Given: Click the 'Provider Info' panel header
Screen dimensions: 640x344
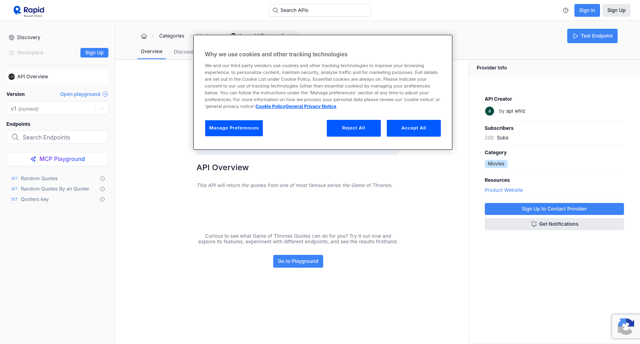Looking at the screenshot, I should point(492,68).
